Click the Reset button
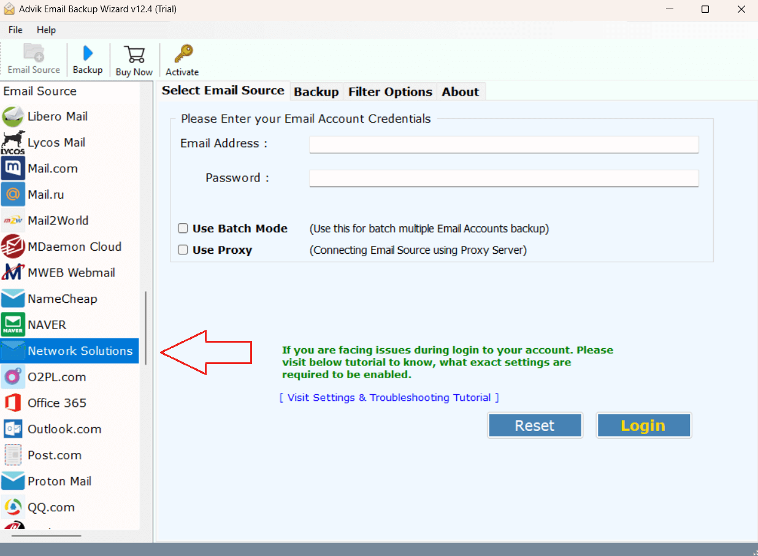758x556 pixels. 535,425
